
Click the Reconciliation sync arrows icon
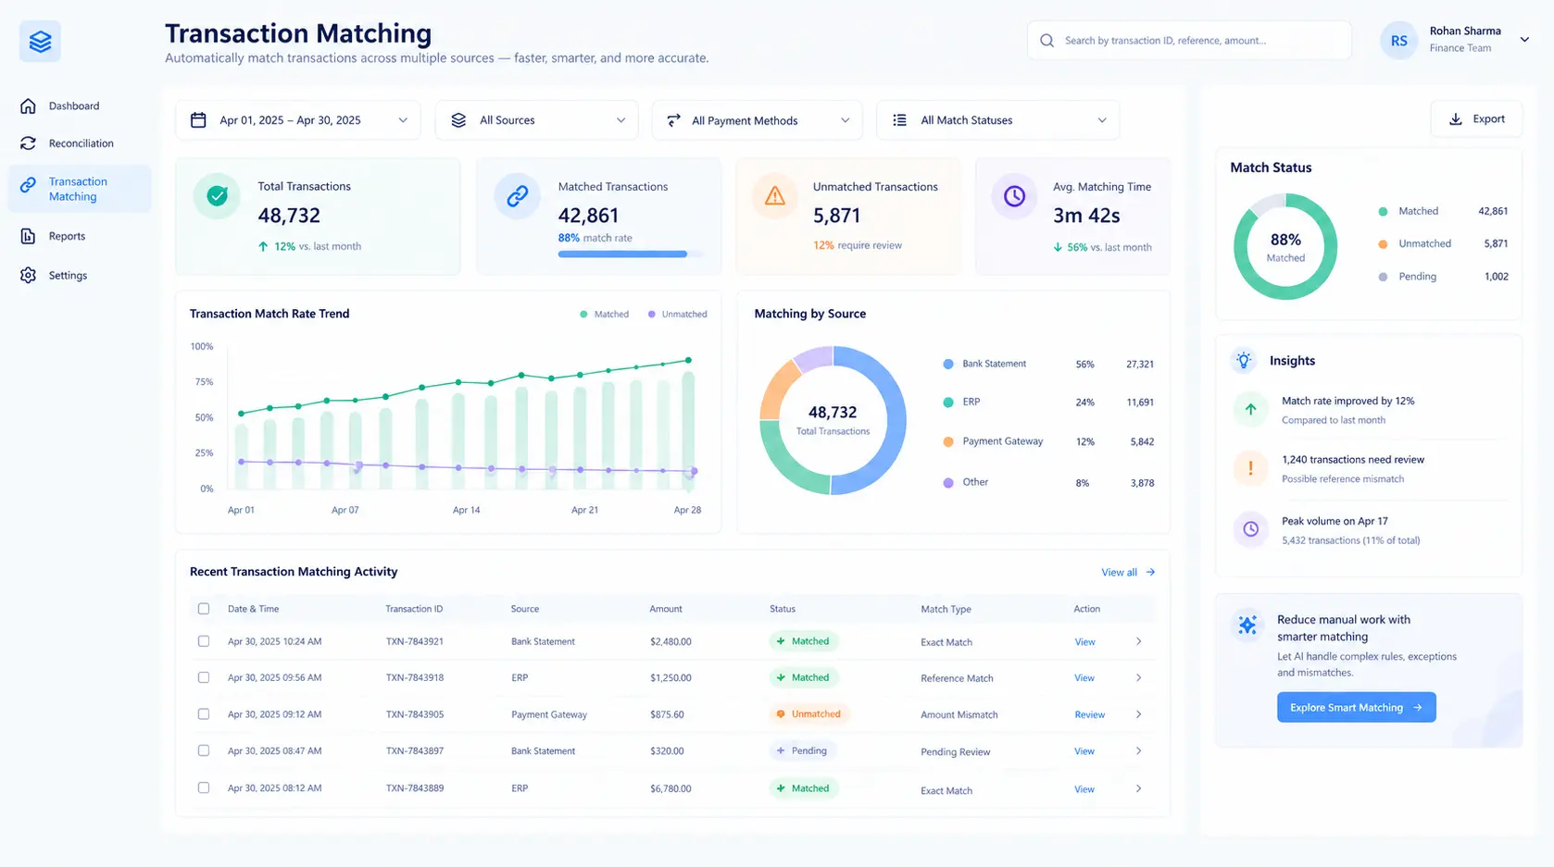28,143
